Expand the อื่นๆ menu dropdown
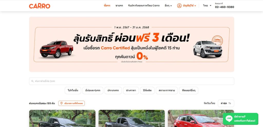The width and height of the screenshot is (263, 127). tap(168, 6)
